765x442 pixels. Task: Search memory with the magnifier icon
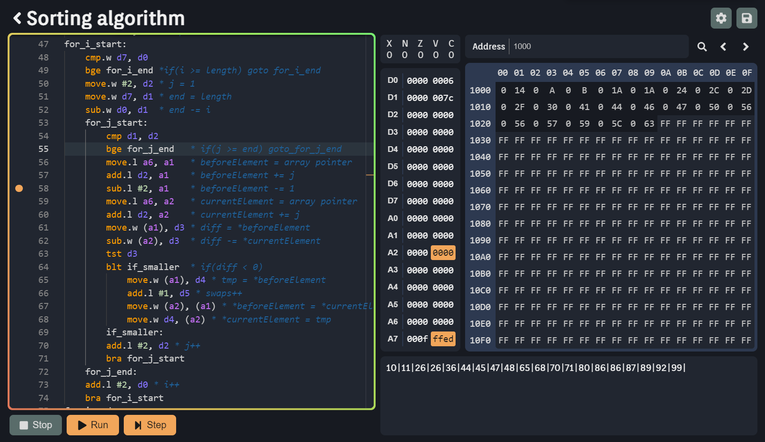[x=702, y=46]
